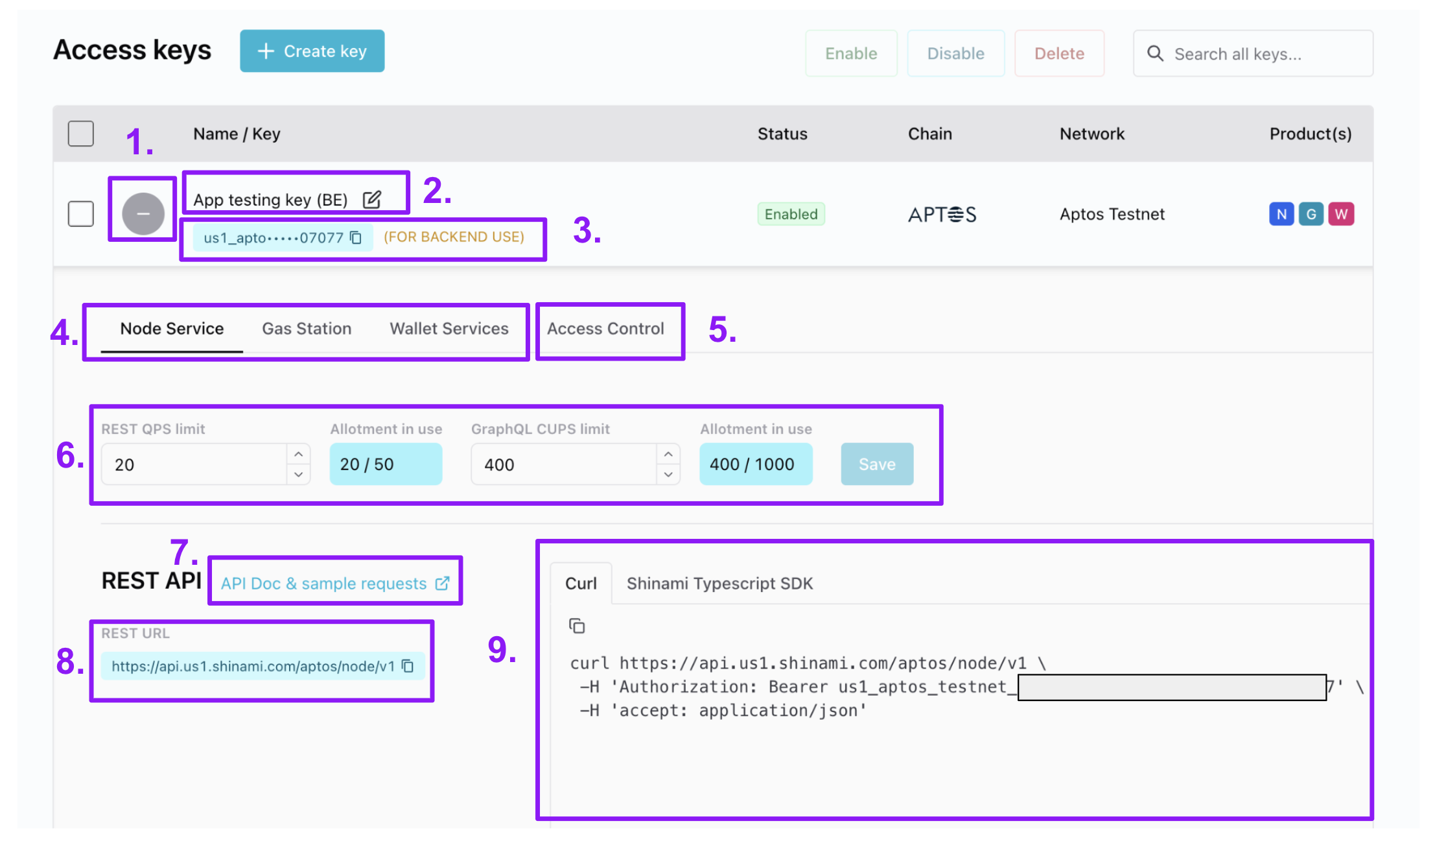Image resolution: width=1435 pixels, height=843 pixels.
Task: Copy the curl code sample
Action: [x=577, y=626]
